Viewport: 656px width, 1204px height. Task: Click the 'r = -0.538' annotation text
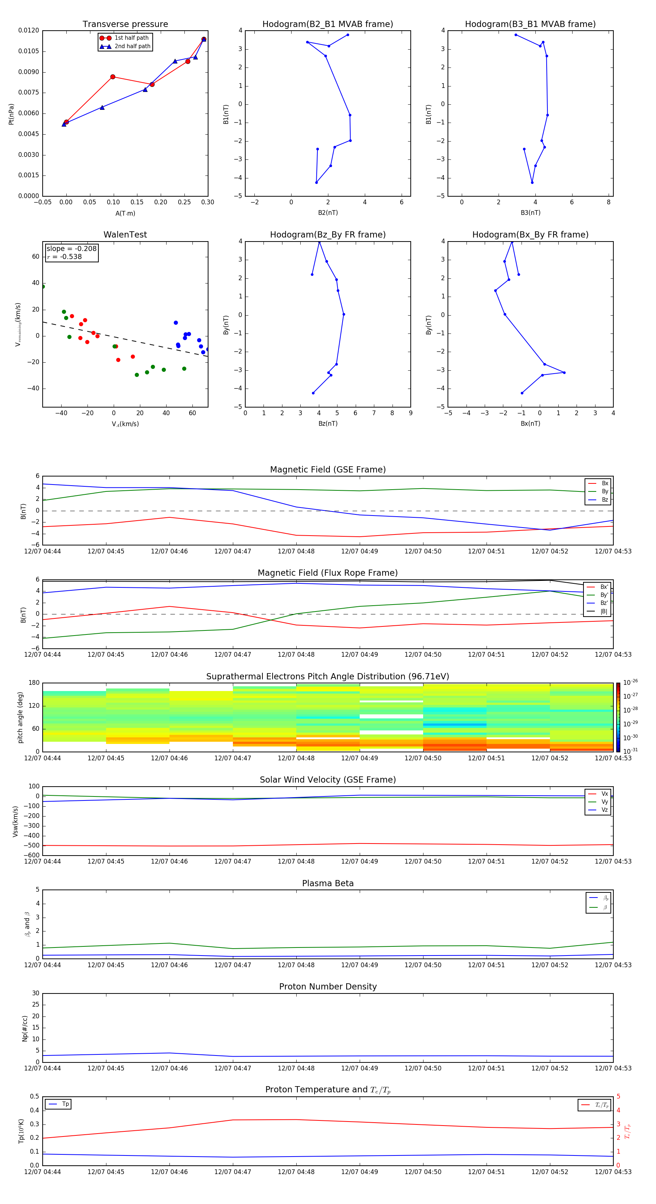65,256
